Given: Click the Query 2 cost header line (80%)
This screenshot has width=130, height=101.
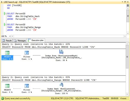Looking at the screenshot, I should pos(36,77).
